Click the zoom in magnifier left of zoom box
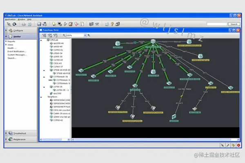Image resolution: width=245 pixels, height=163 pixels. coord(64,35)
